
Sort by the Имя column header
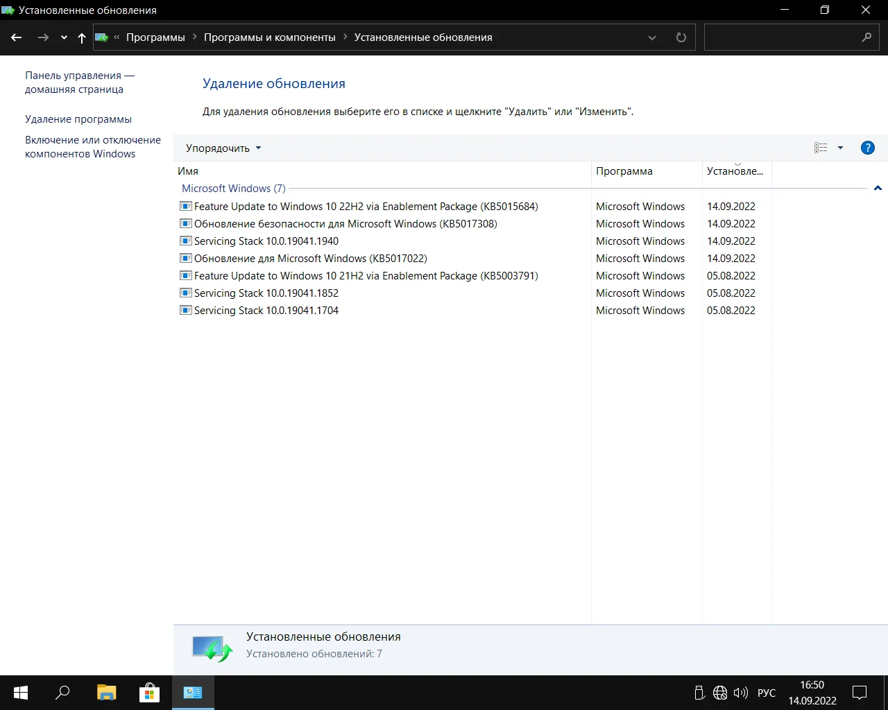[x=382, y=171]
